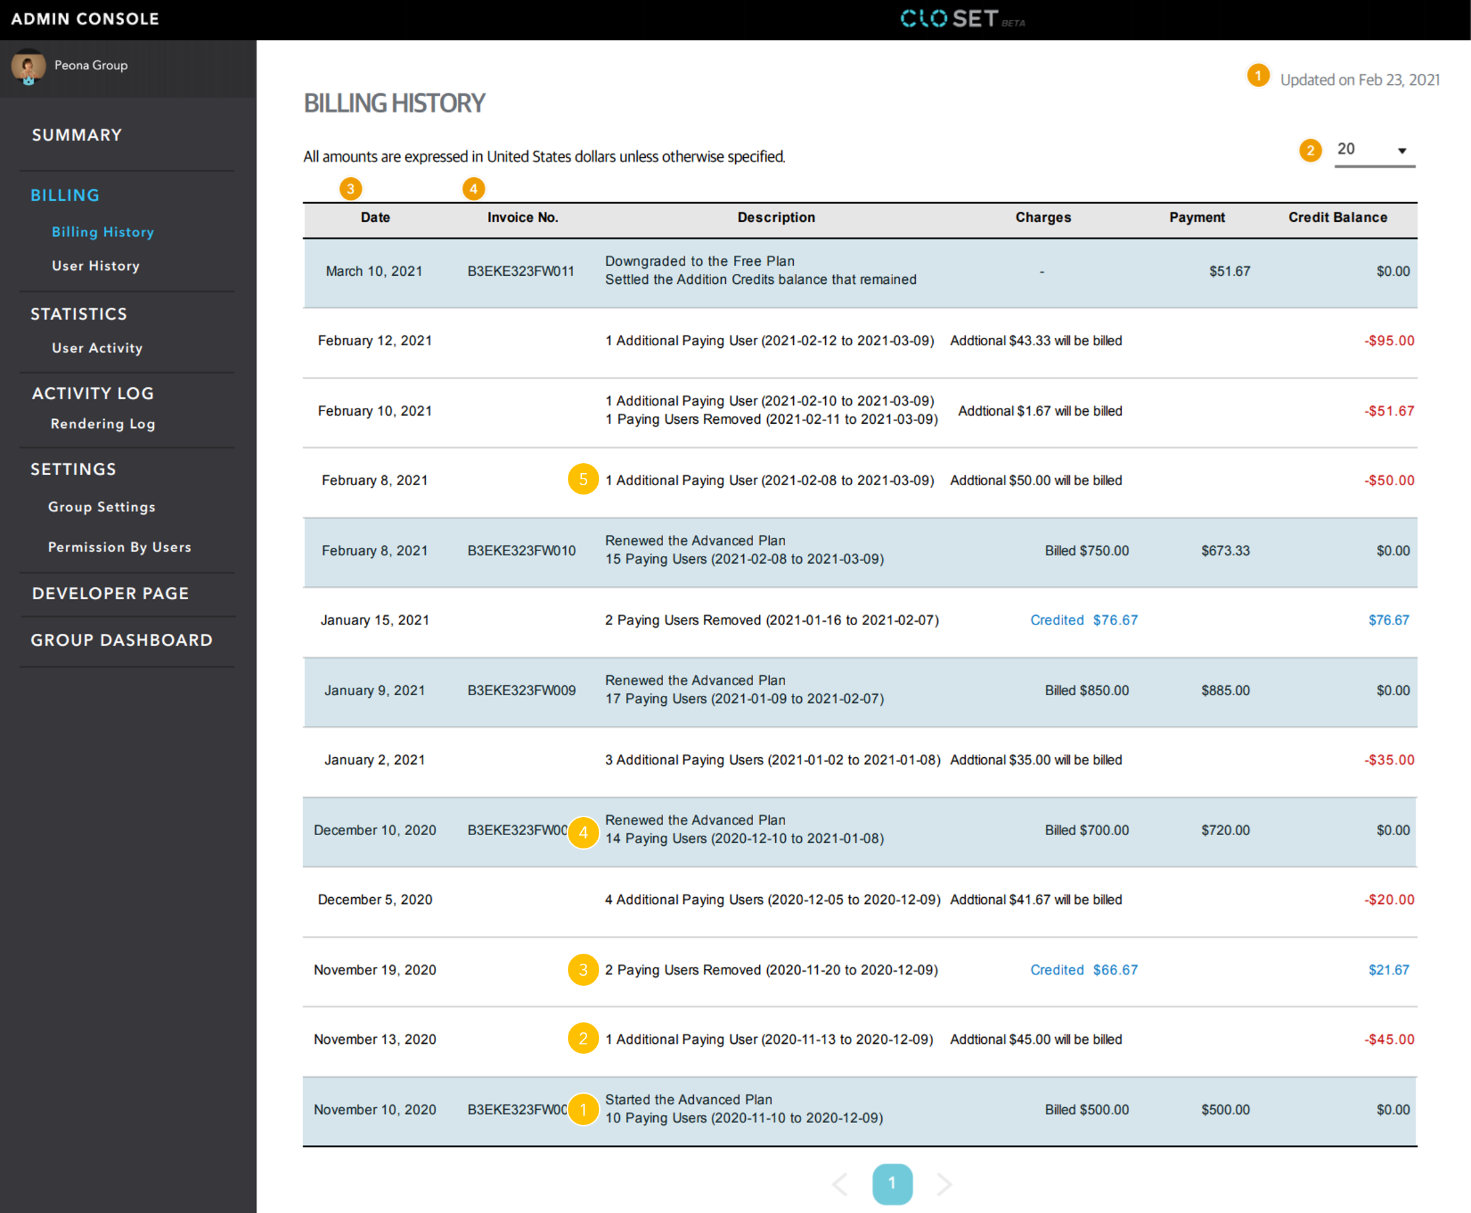Open the Group Dashboard
This screenshot has height=1213, width=1471.
click(121, 640)
